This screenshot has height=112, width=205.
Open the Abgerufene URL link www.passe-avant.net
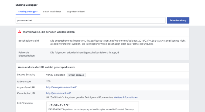(x=61, y=87)
